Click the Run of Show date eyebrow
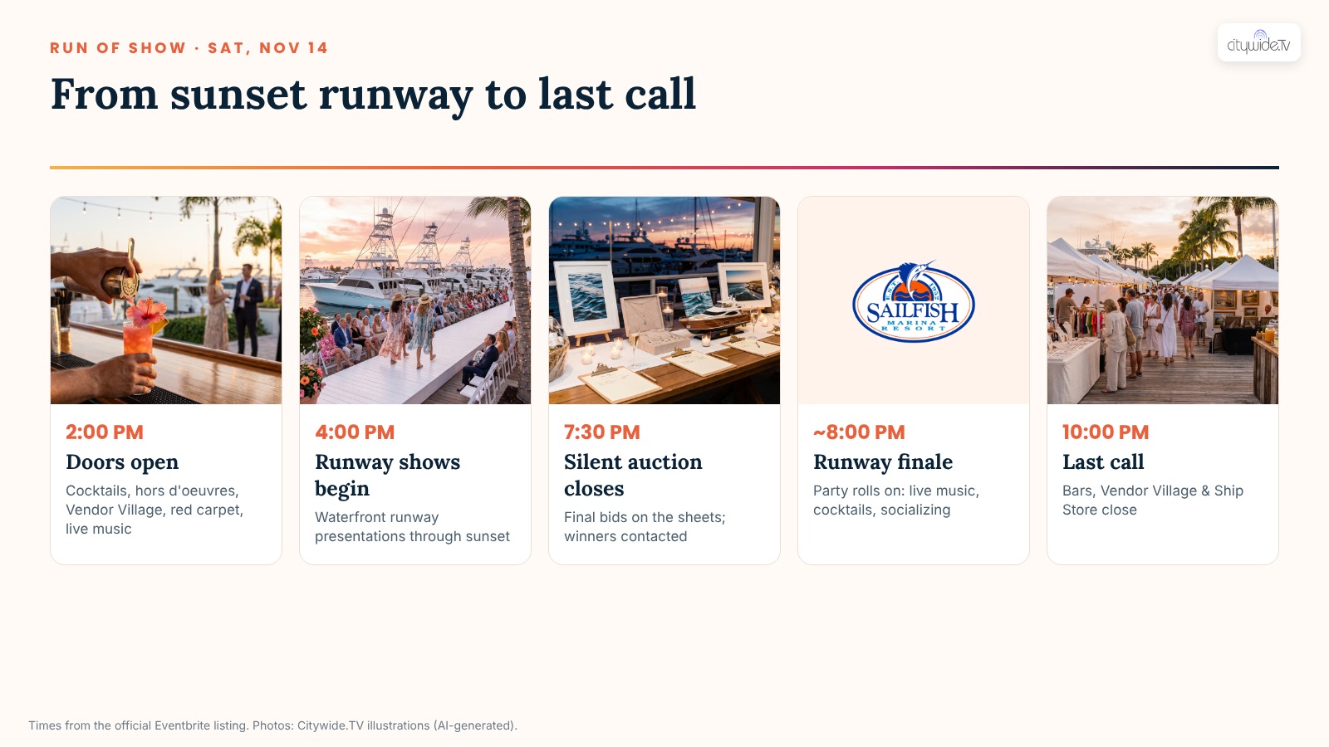The image size is (1329, 747). point(189,48)
